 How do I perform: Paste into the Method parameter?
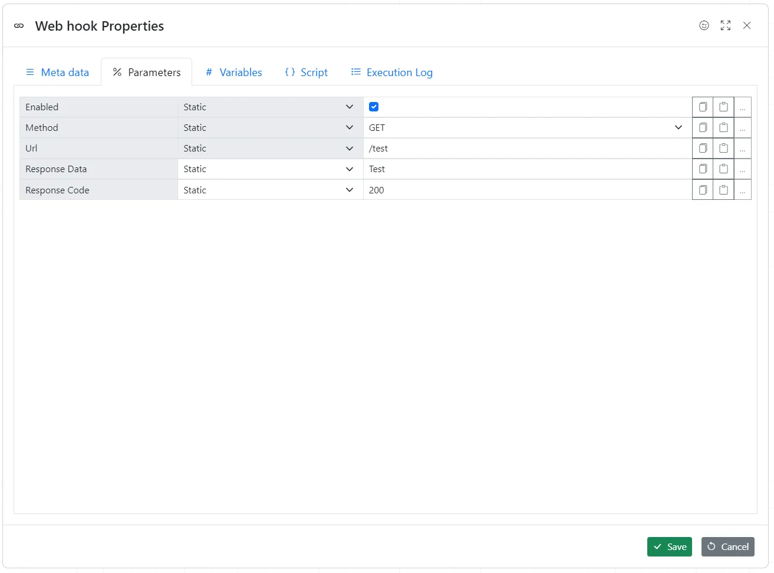coord(723,127)
